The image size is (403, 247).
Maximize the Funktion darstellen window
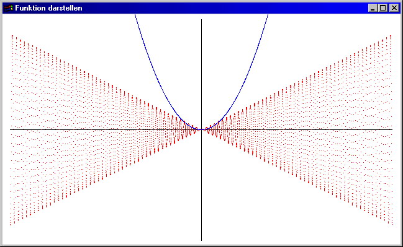point(383,8)
